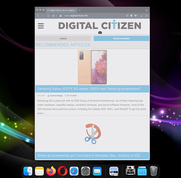The image size is (181, 178).
Task: Launch Firefox from the Dock
Action: 51,171
